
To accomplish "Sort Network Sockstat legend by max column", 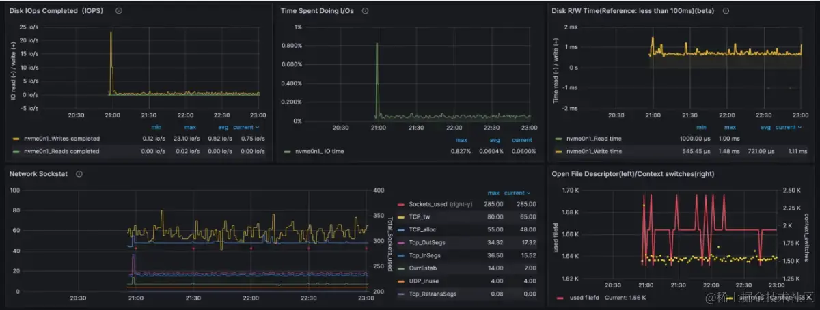I will (493, 193).
